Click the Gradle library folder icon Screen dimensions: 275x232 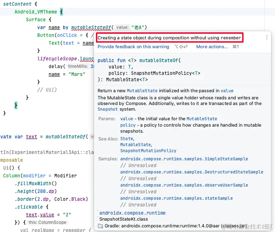tap(100, 226)
